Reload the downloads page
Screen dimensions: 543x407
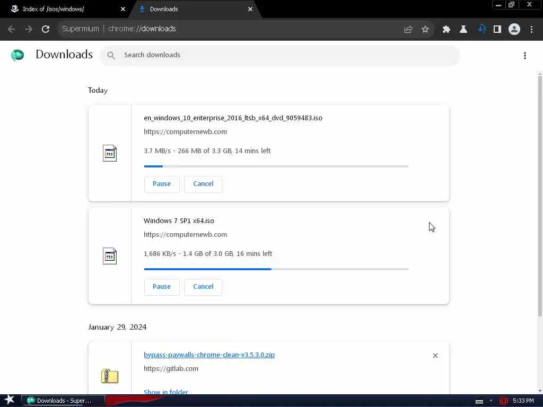(46, 29)
